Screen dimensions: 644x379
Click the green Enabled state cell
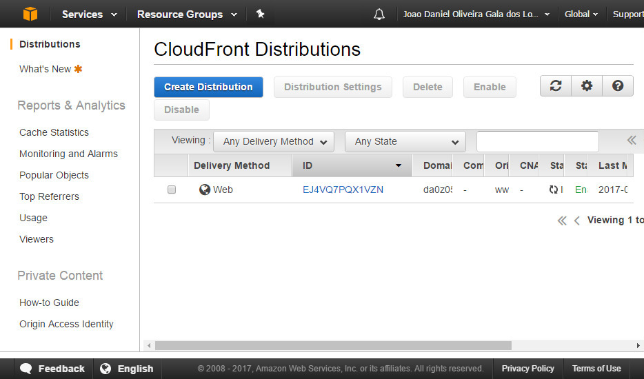click(x=581, y=189)
